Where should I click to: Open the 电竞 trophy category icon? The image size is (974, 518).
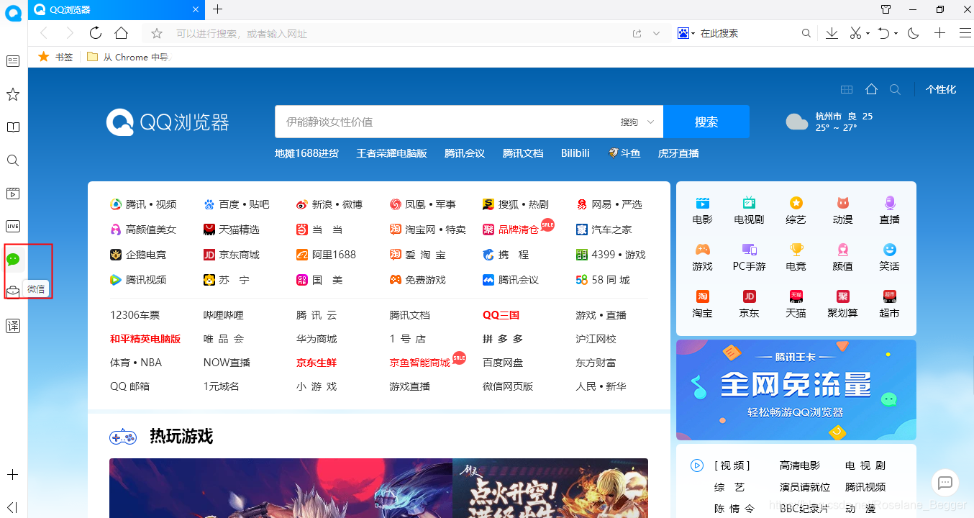(796, 257)
